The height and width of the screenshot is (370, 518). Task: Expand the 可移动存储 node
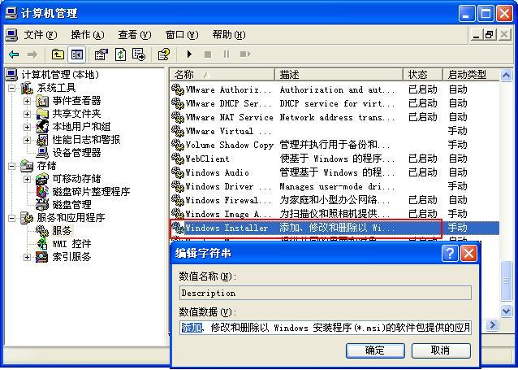click(x=27, y=179)
